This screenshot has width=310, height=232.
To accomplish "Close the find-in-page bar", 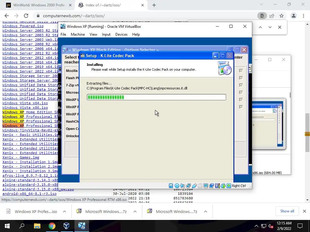I will point(279,27).
